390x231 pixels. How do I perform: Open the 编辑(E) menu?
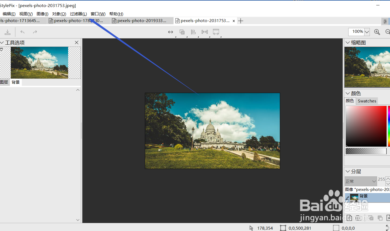(9, 14)
